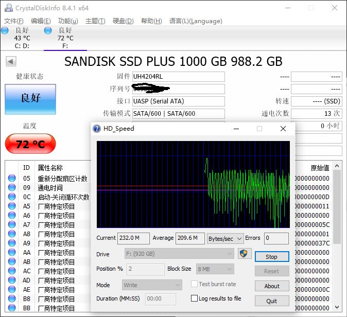The image size is (347, 317).
Task: Open the 硬盘(D) menu
Action: click(x=123, y=21)
